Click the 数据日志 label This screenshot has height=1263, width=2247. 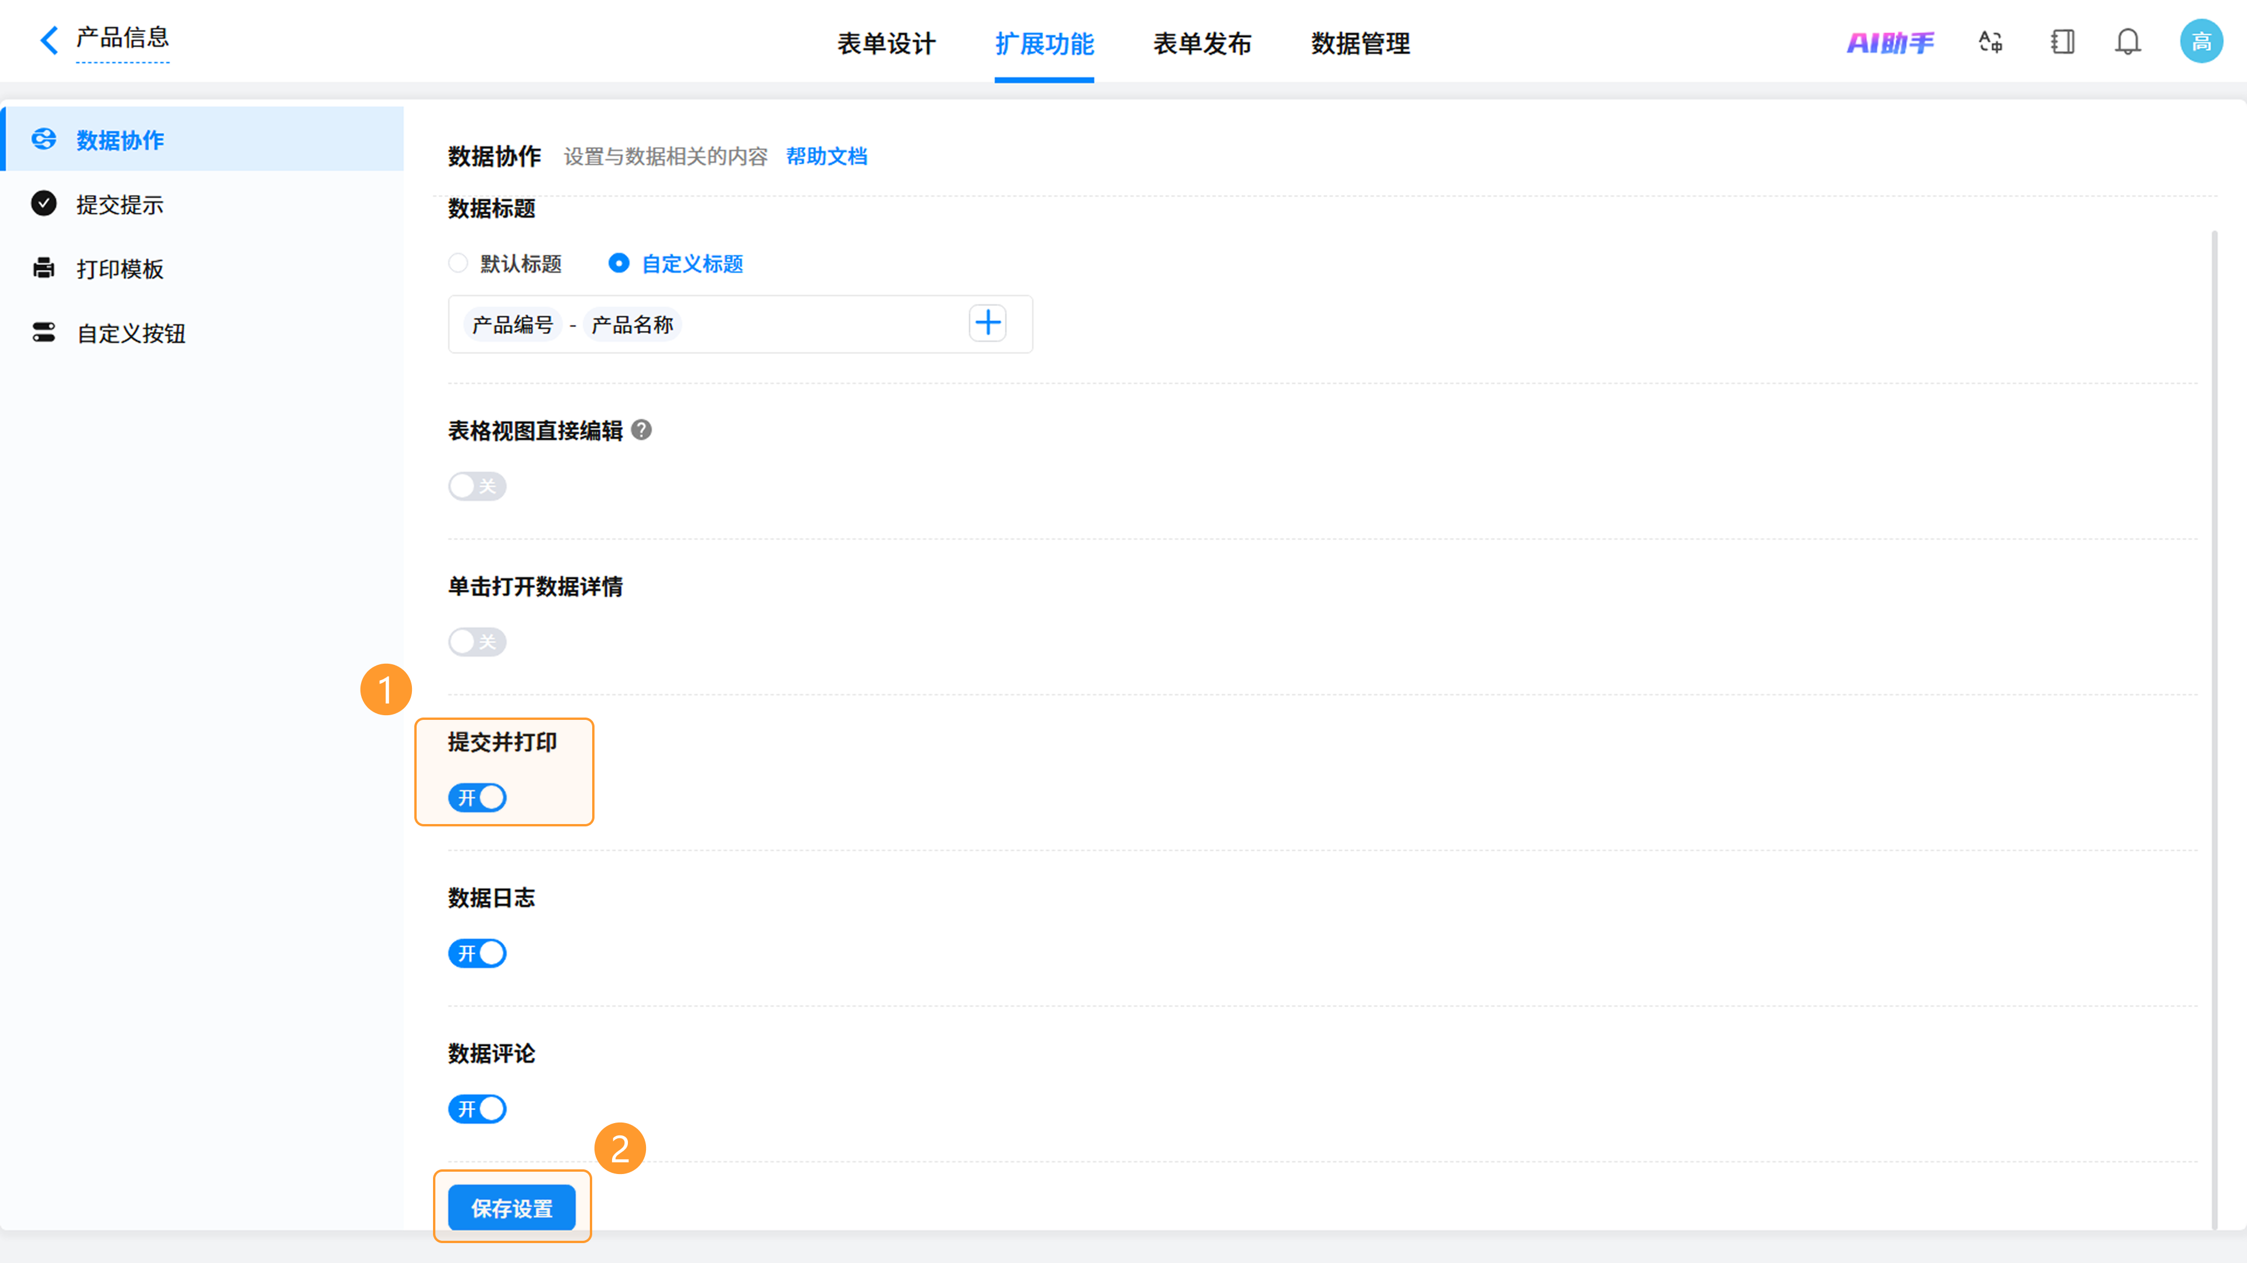(492, 898)
